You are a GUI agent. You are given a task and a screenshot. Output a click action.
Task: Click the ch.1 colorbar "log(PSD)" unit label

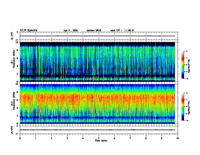(x=189, y=66)
